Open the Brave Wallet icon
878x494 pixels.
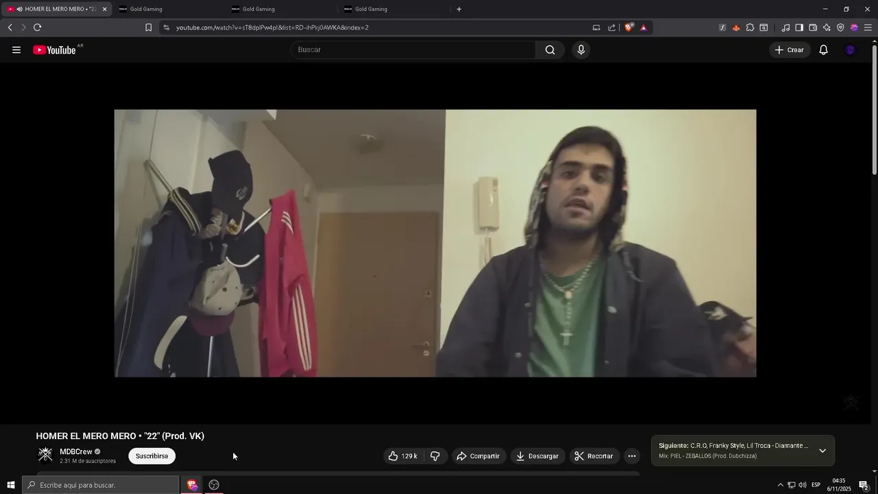(x=813, y=27)
